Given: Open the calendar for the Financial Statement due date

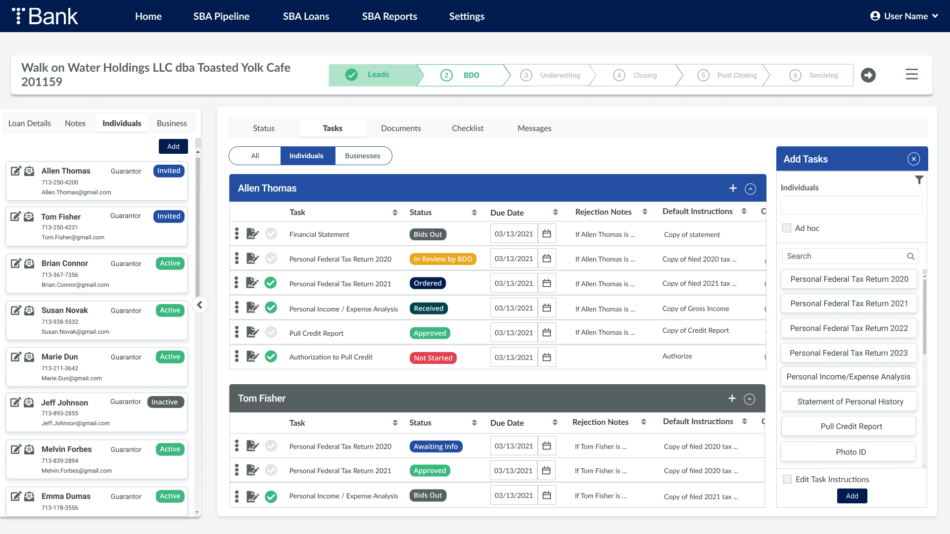Looking at the screenshot, I should (547, 234).
